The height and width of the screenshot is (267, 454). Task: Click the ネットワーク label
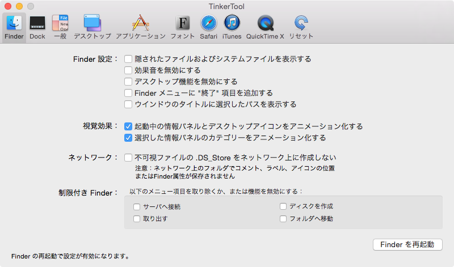pos(93,158)
